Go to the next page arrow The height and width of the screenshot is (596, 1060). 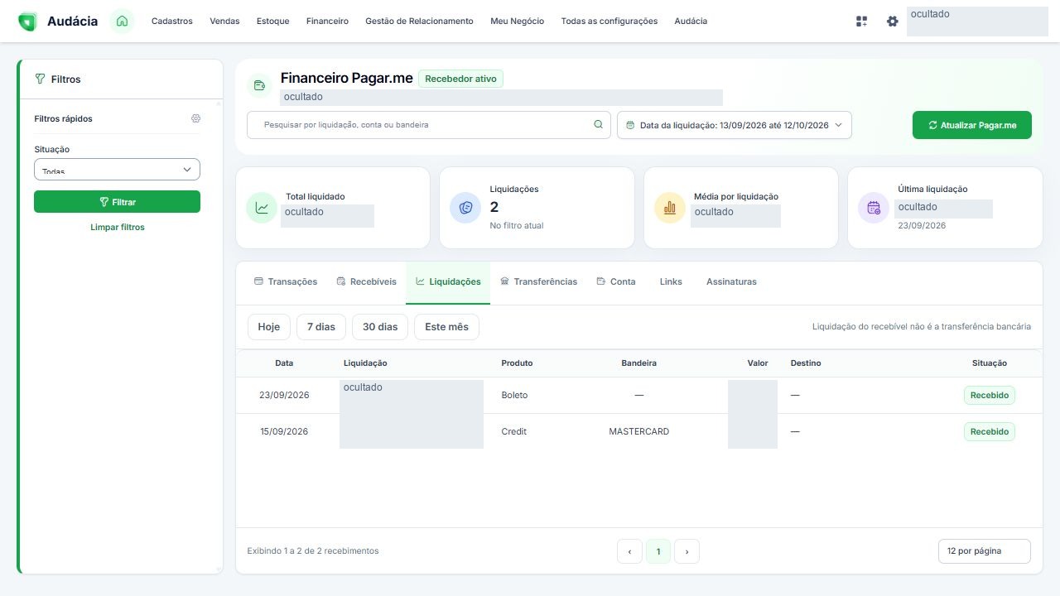(x=687, y=551)
